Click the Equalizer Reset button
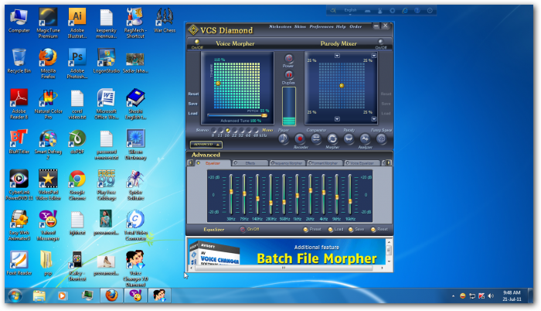This screenshot has height=311, width=541. (379, 230)
